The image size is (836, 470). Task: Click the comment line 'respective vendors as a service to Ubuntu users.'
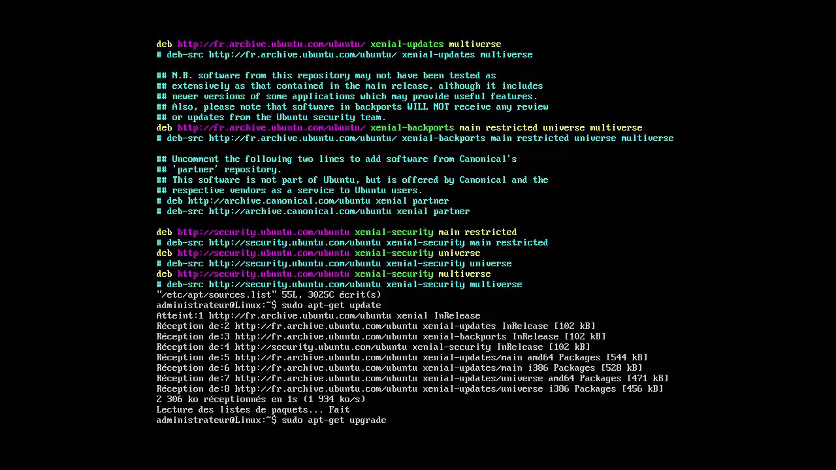click(x=289, y=191)
